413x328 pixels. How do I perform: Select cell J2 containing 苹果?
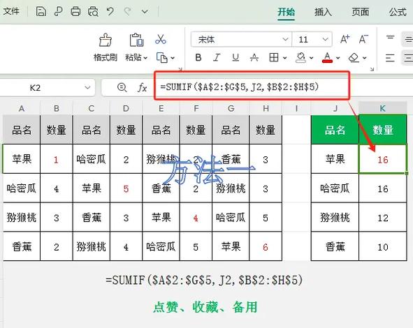pos(335,159)
